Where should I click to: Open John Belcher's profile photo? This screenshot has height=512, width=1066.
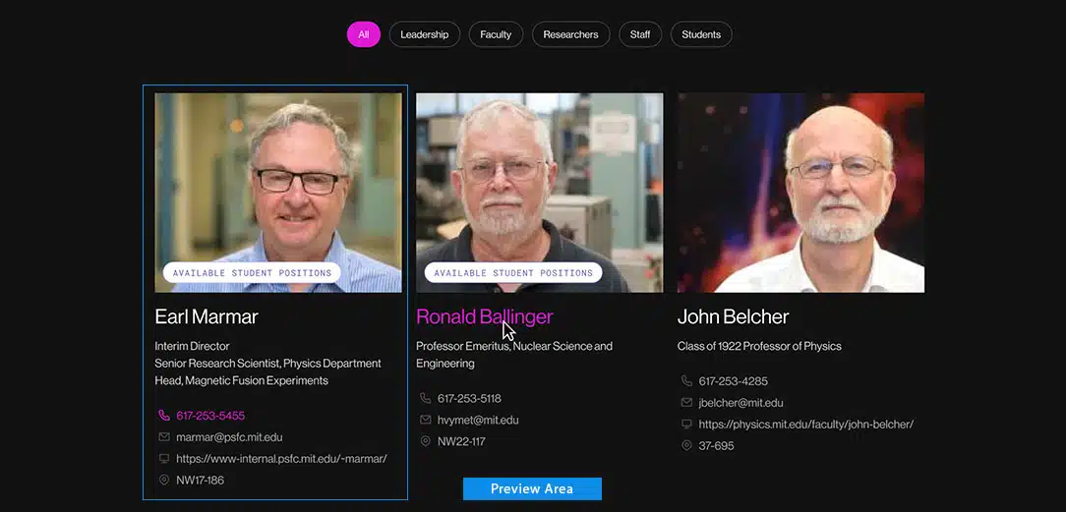[800, 193]
